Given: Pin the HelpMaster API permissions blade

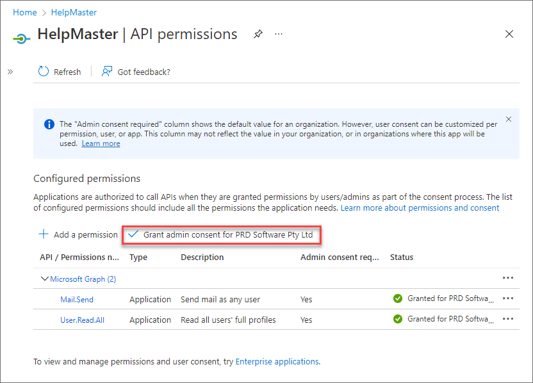Looking at the screenshot, I should click(x=258, y=34).
